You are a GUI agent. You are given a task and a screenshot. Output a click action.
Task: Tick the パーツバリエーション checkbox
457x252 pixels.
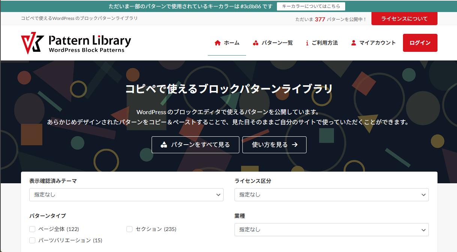pos(32,240)
